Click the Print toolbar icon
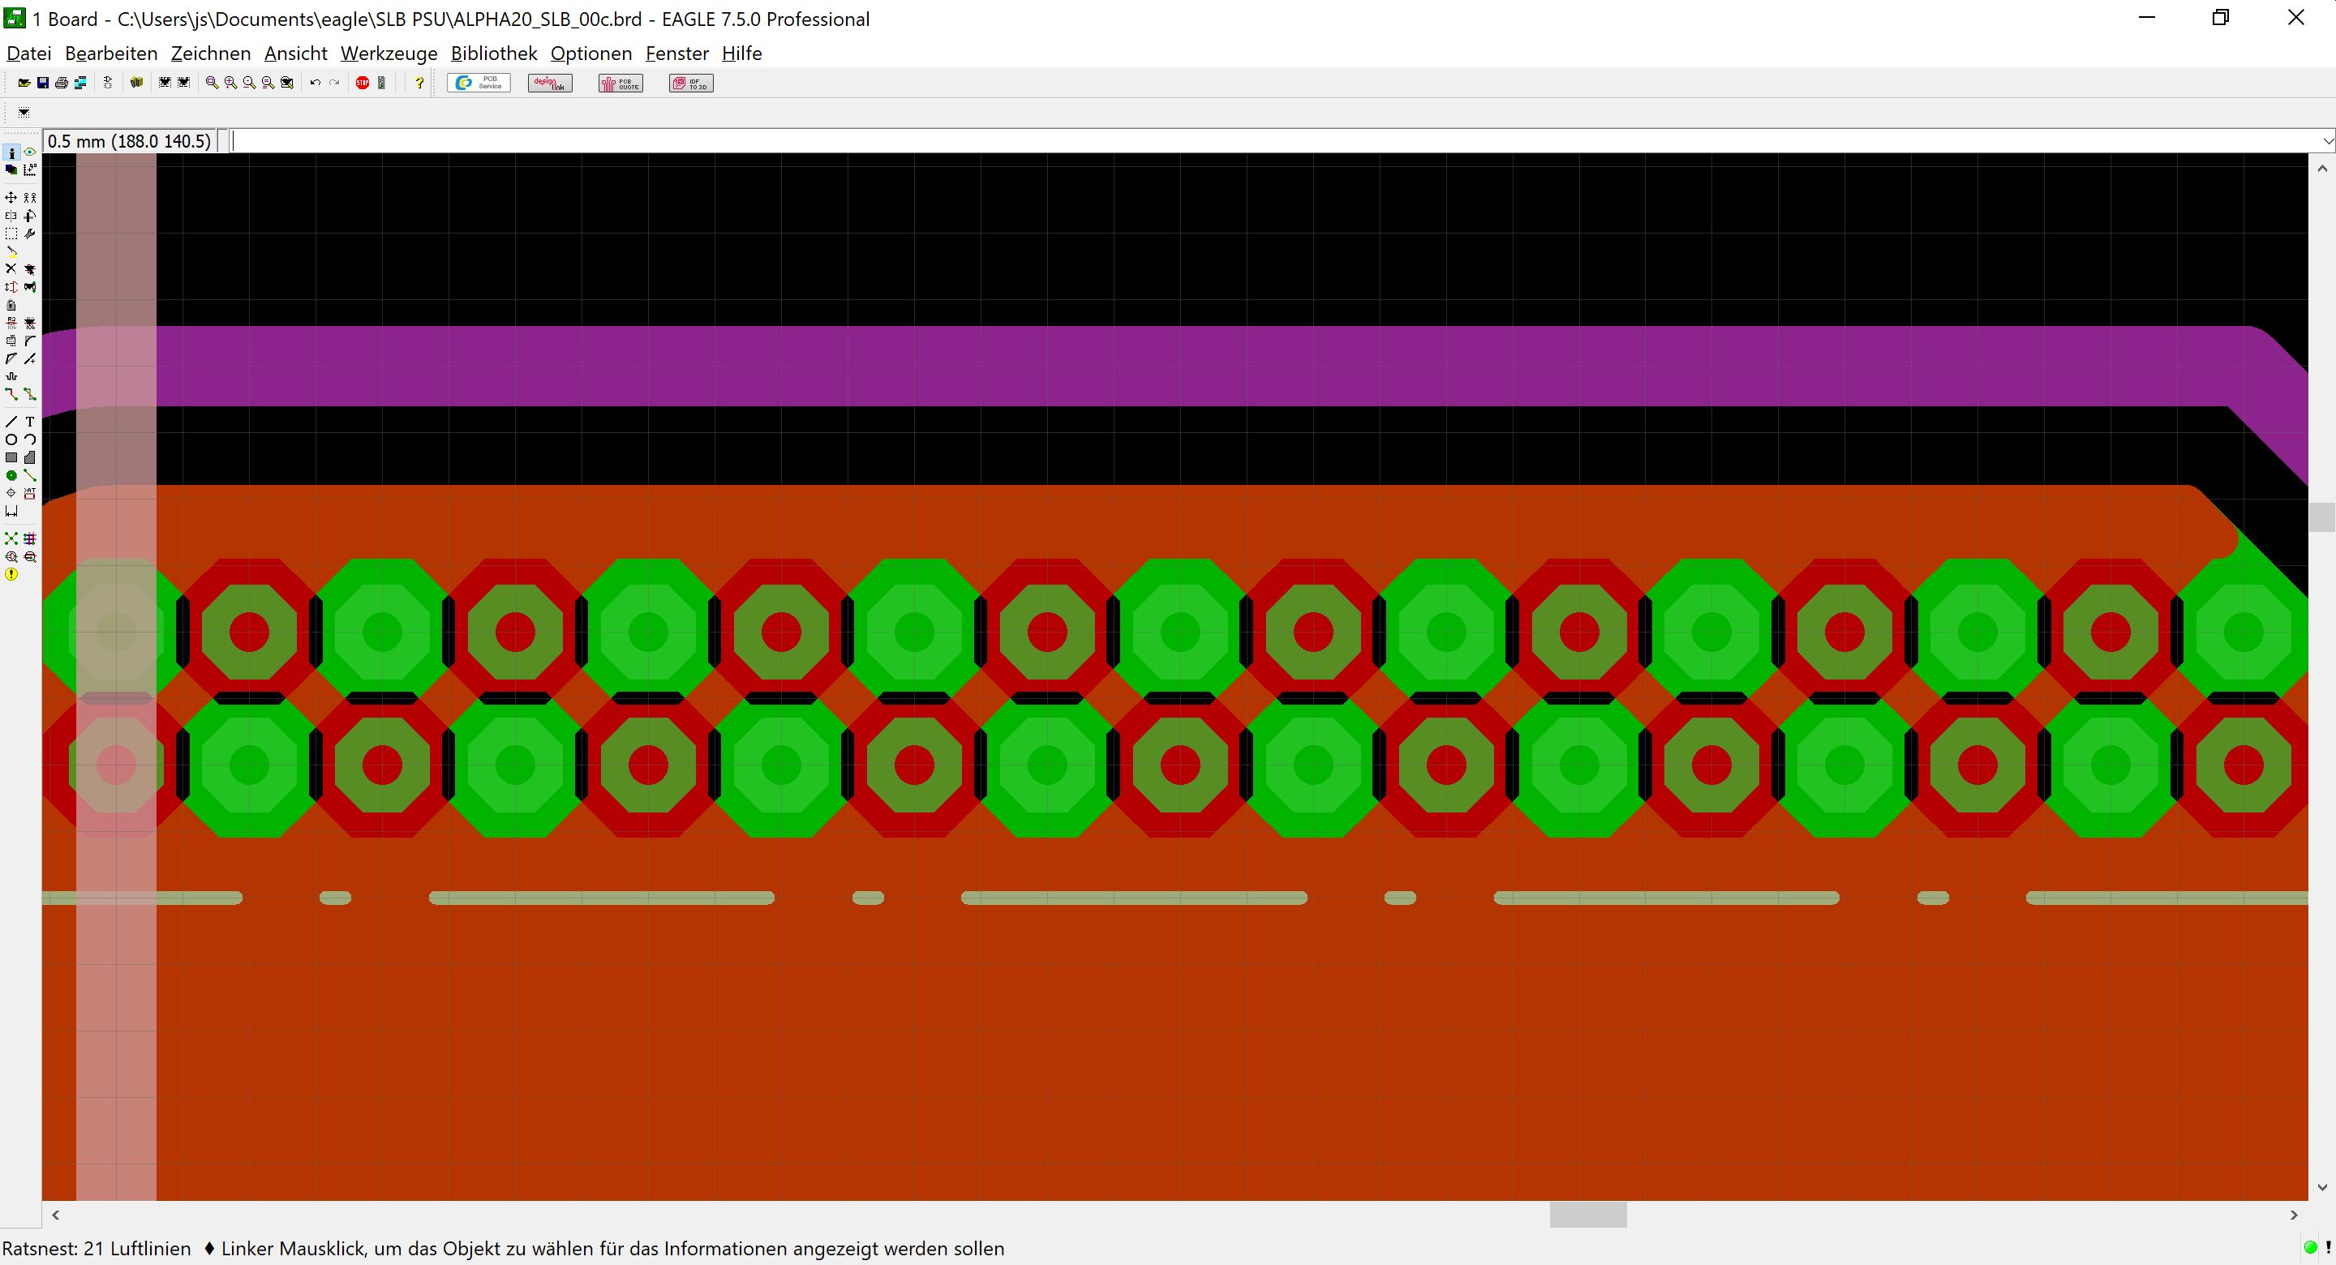This screenshot has width=2336, height=1265. click(62, 84)
